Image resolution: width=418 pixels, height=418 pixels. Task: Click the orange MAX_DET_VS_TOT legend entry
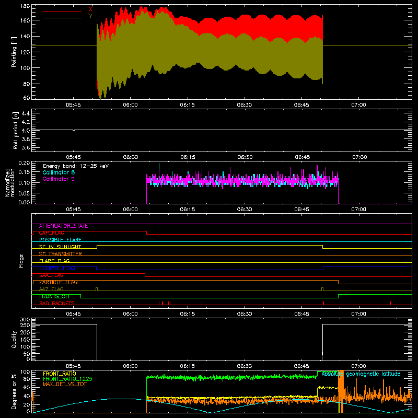click(x=65, y=384)
